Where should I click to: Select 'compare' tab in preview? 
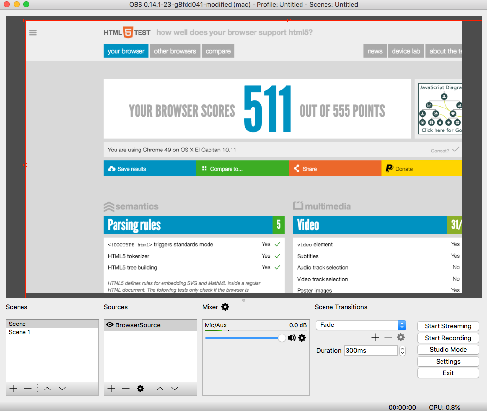218,51
